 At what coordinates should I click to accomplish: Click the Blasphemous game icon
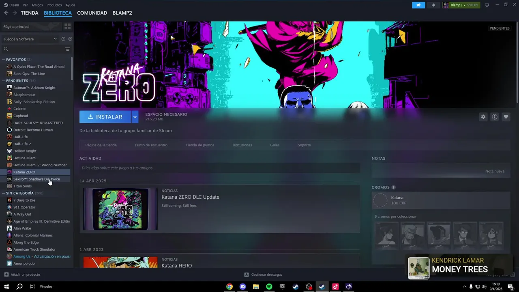(x=9, y=94)
